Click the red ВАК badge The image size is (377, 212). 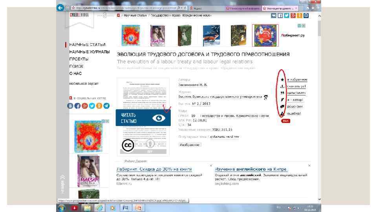click(x=285, y=121)
